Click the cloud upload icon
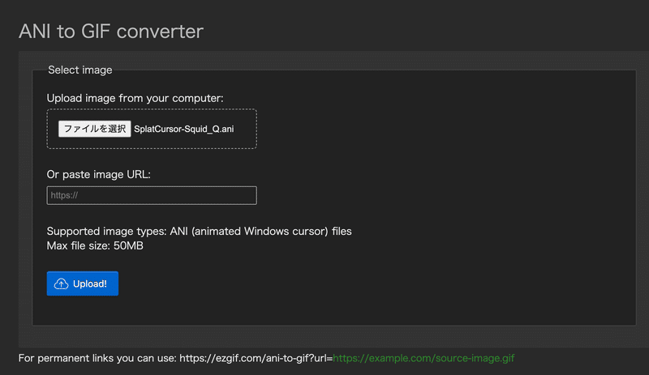 (62, 283)
